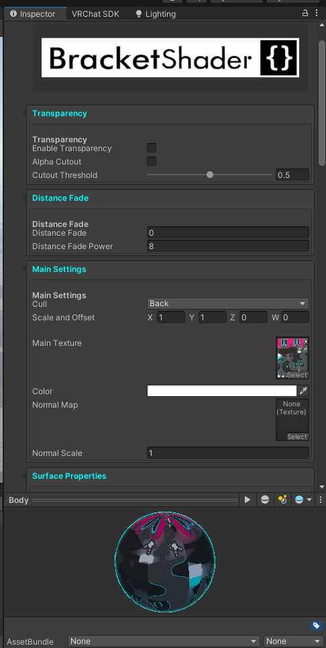
Task: Toggle the Inspector lock icon
Action: click(305, 13)
